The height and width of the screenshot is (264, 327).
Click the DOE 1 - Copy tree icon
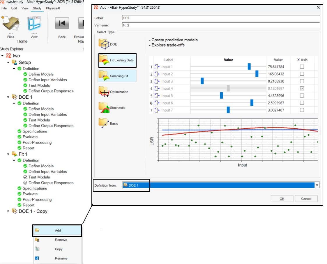point(15,211)
